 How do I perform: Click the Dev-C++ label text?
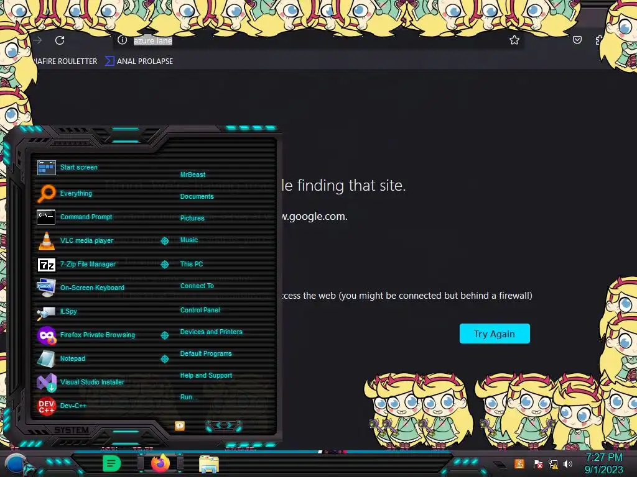[73, 406]
